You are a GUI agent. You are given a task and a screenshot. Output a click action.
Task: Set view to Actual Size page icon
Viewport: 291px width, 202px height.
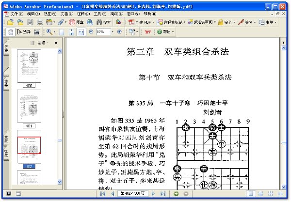pyautogui.click(x=62, y=32)
